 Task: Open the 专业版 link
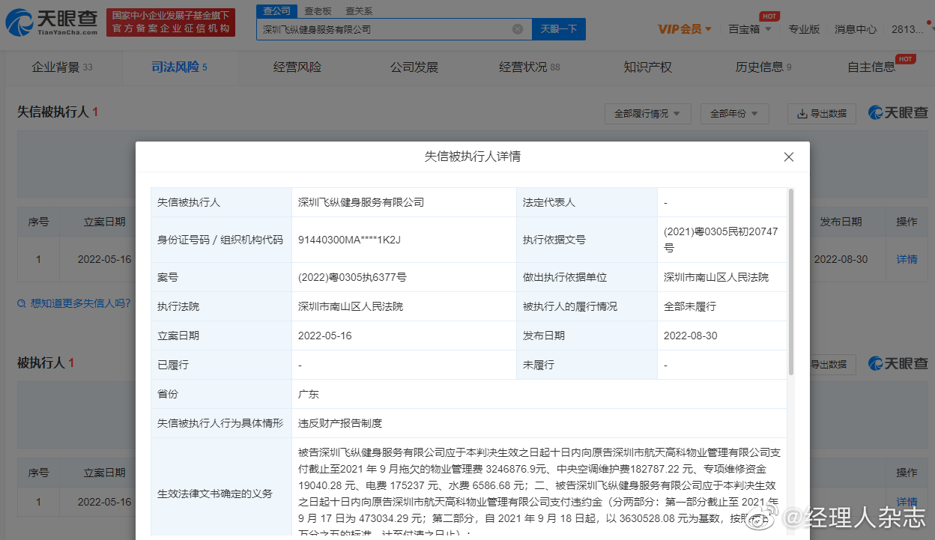804,29
